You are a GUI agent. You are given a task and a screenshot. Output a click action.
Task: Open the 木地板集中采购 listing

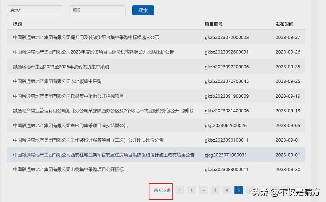pos(57,81)
